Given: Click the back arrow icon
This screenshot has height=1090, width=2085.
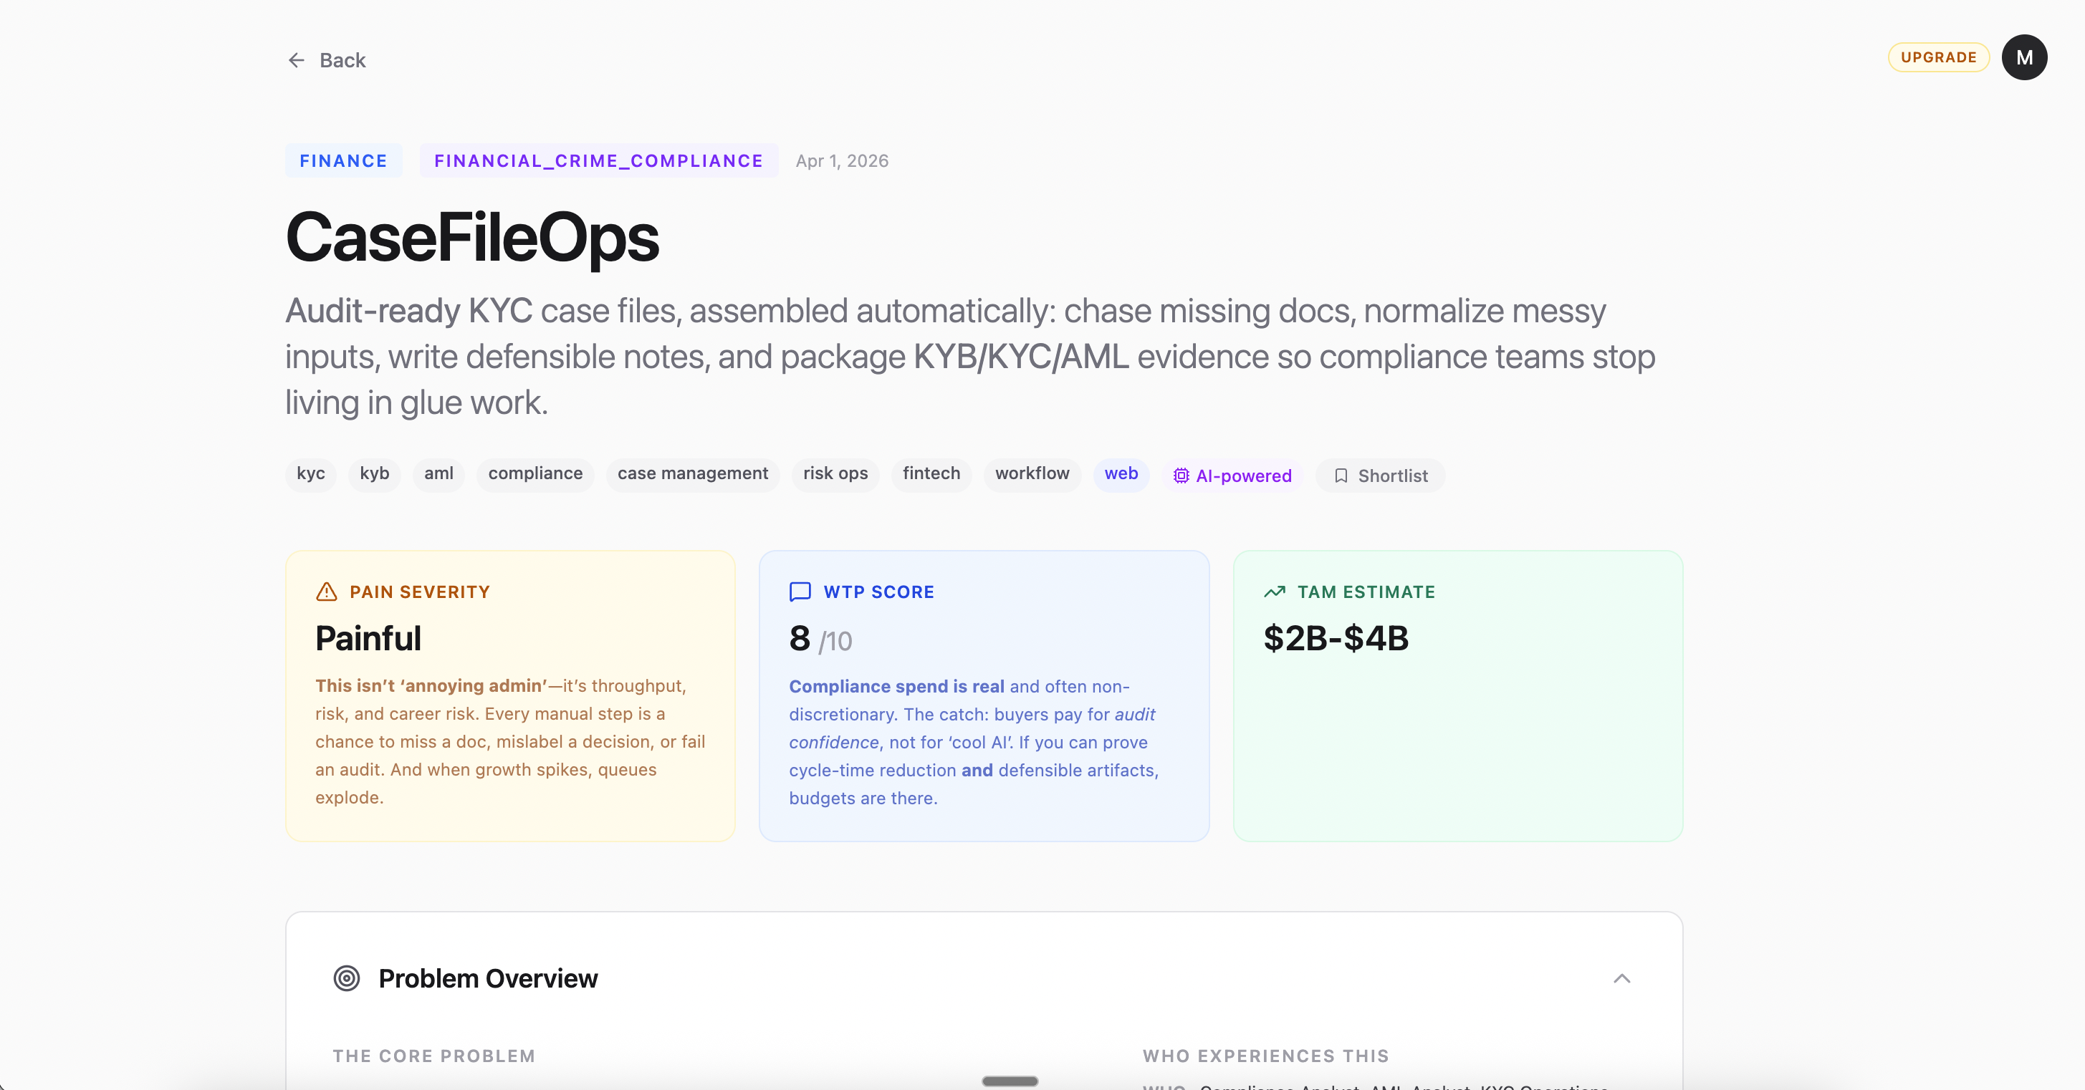Looking at the screenshot, I should [296, 61].
